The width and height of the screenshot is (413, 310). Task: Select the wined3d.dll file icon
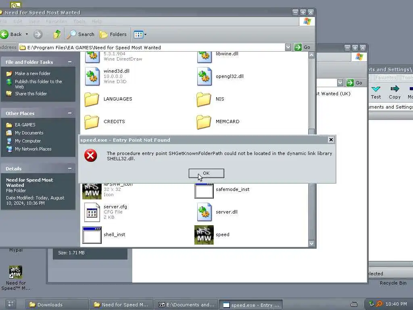tap(92, 76)
